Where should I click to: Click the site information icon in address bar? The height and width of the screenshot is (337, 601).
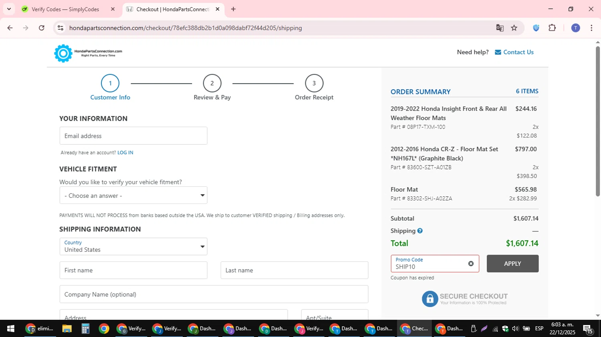[61, 28]
